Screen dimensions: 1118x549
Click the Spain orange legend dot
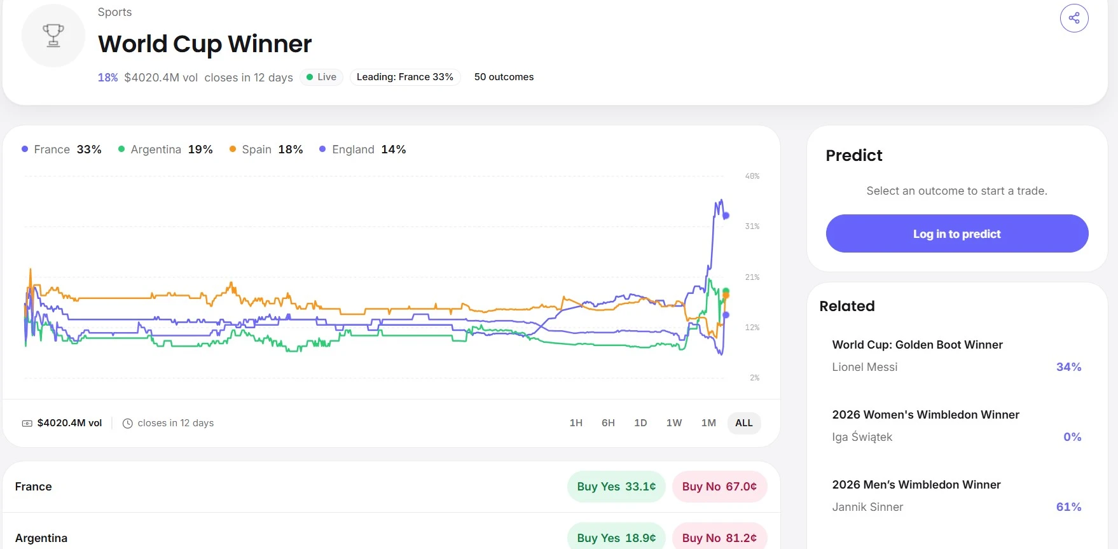click(x=233, y=149)
